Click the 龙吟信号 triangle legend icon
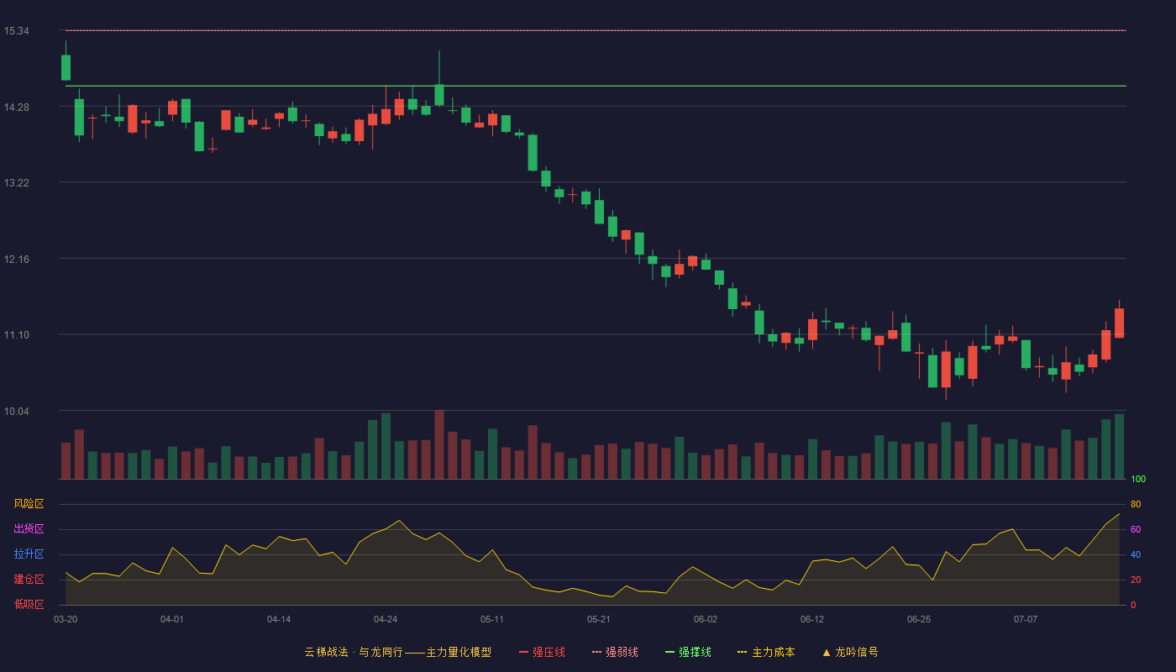Image resolution: width=1176 pixels, height=672 pixels. tap(827, 652)
